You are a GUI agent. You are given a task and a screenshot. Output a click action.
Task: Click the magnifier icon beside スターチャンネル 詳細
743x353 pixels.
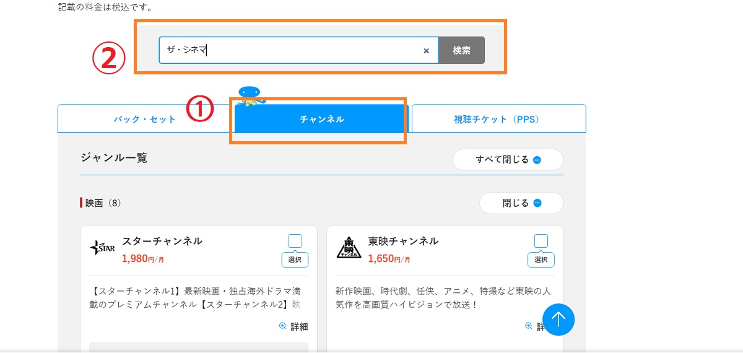coord(283,326)
